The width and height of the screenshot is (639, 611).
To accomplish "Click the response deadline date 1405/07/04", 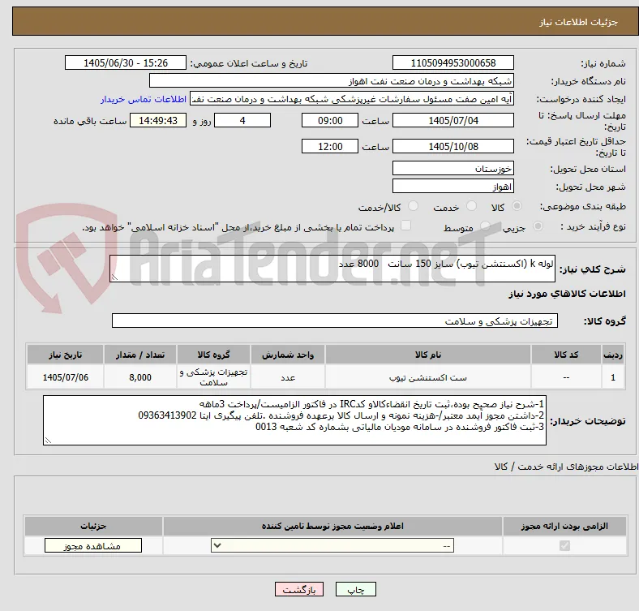I will pyautogui.click(x=452, y=120).
